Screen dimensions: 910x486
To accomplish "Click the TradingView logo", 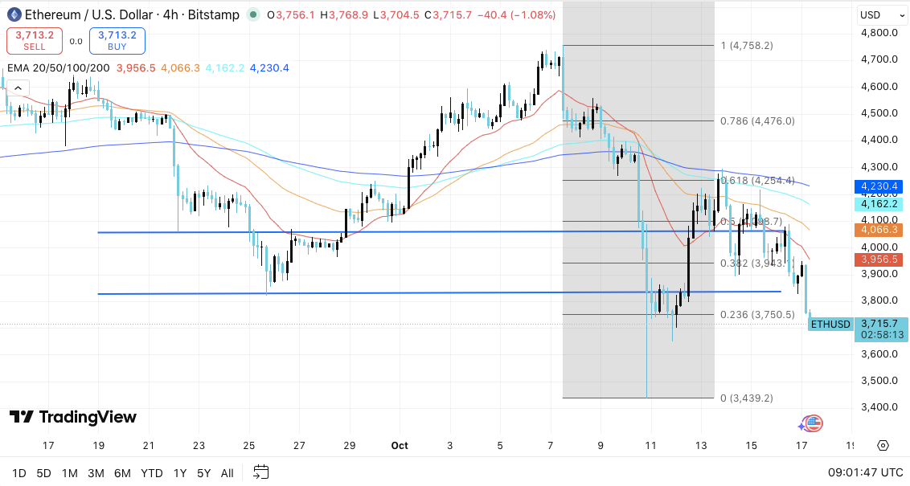I will coord(73,417).
